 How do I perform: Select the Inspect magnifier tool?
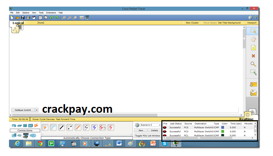coord(253,64)
